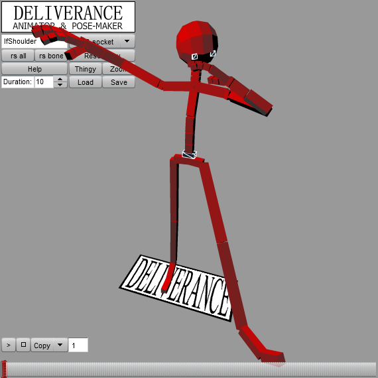Increase Duration using the up arrow
The width and height of the screenshot is (378, 378).
click(x=60, y=79)
